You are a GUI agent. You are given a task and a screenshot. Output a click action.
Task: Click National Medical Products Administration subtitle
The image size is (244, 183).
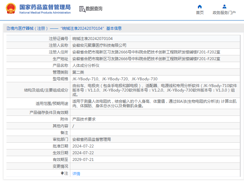click(x=45, y=12)
